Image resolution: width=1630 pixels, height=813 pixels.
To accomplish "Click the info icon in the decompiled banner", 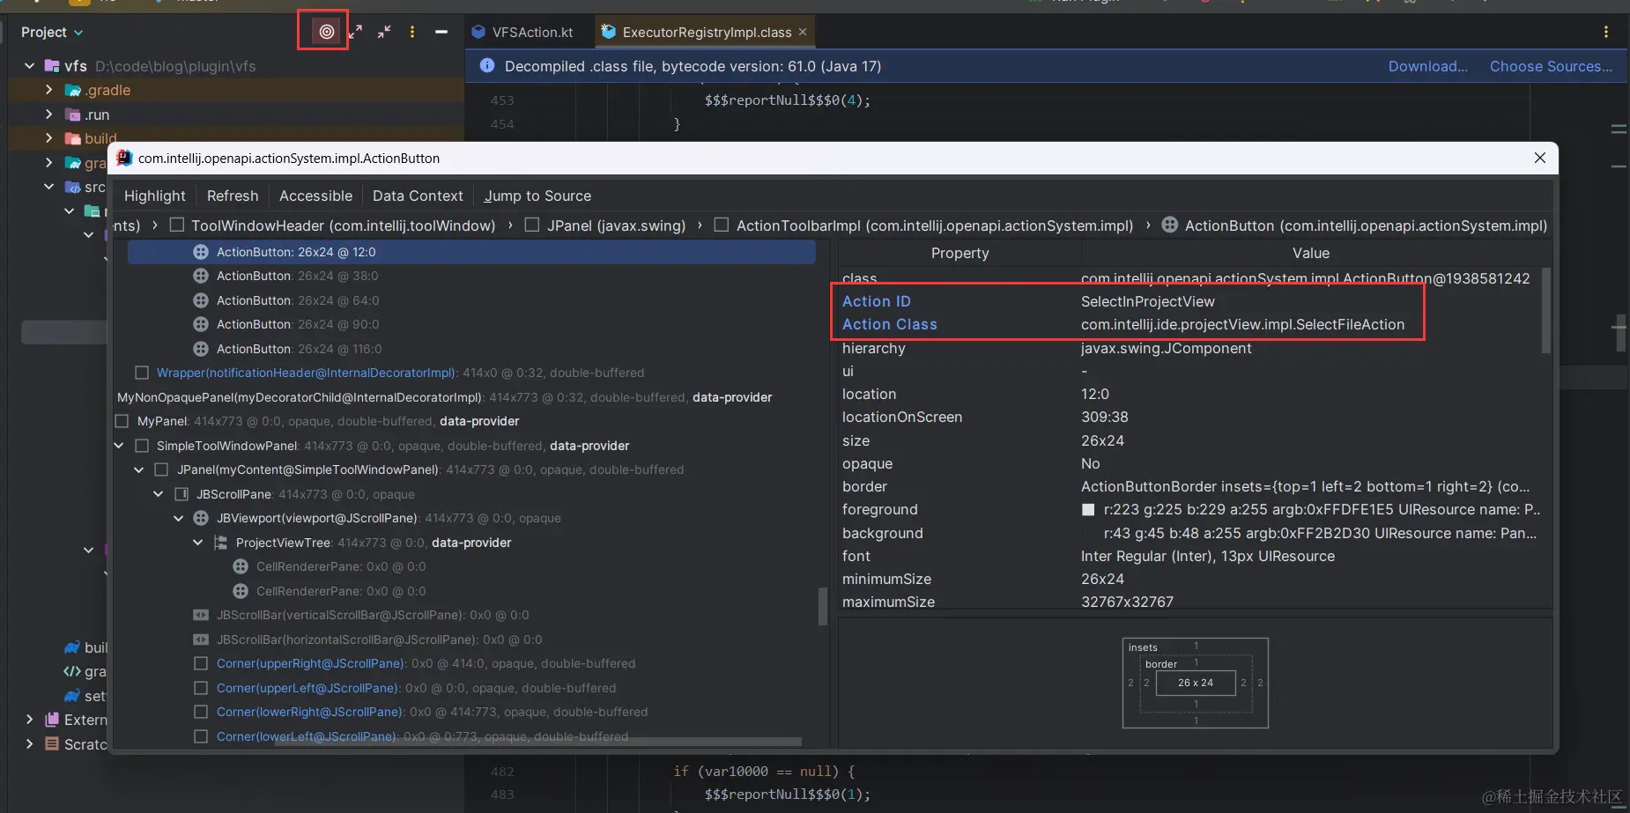I will 486,66.
